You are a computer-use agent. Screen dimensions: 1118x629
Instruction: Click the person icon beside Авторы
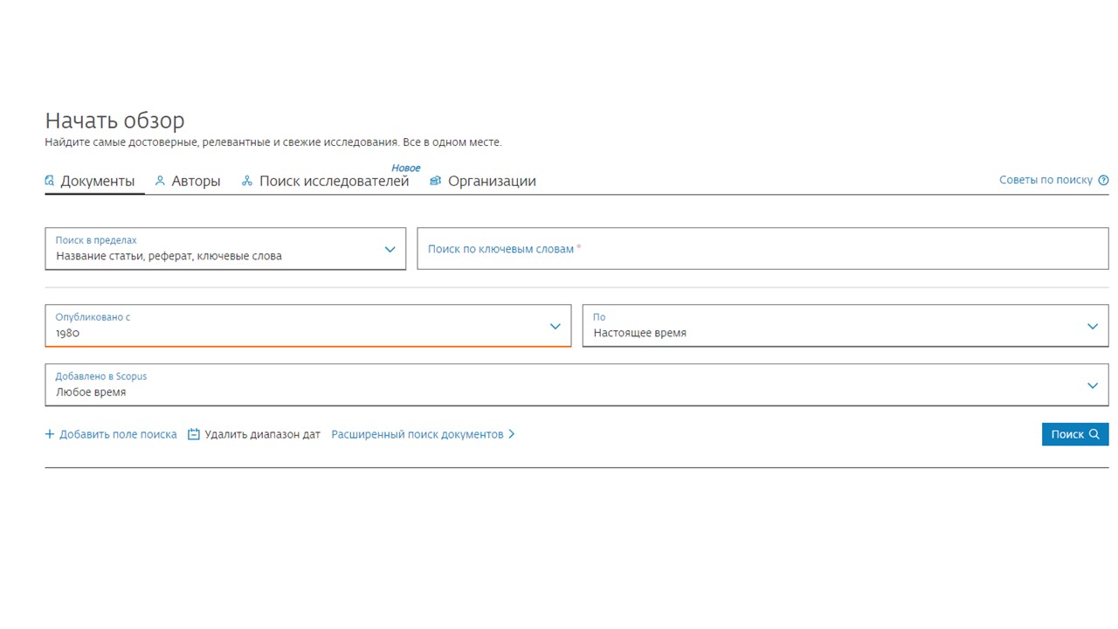[x=160, y=181]
